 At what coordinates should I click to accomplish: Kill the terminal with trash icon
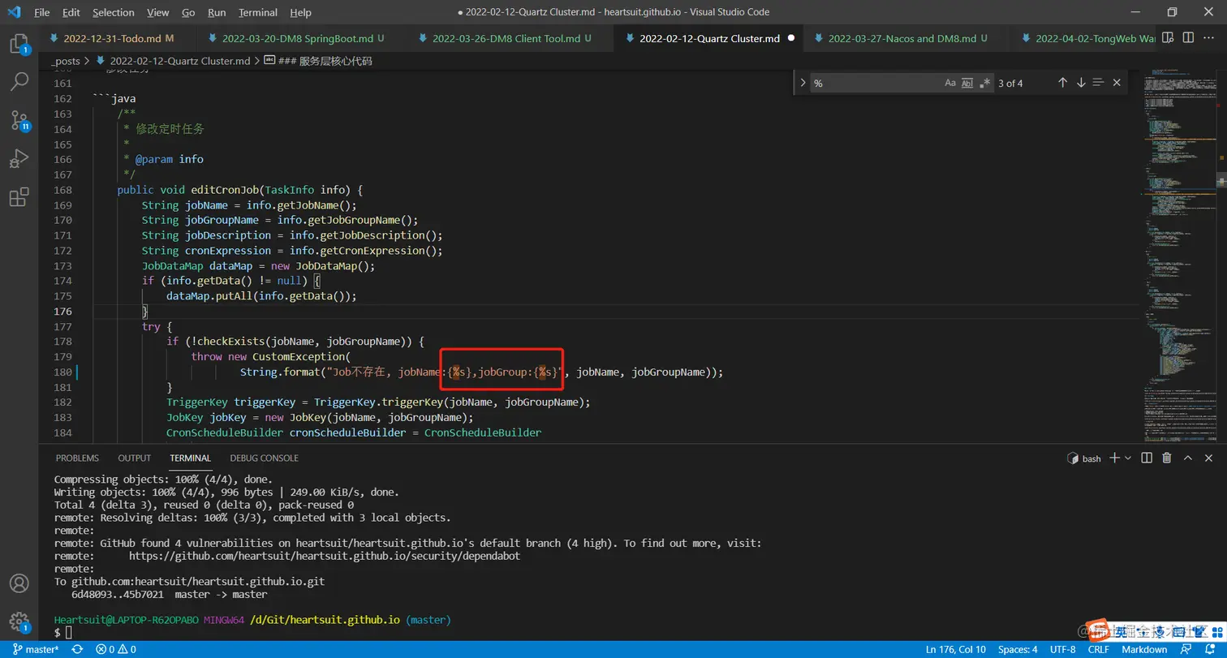[x=1167, y=458]
